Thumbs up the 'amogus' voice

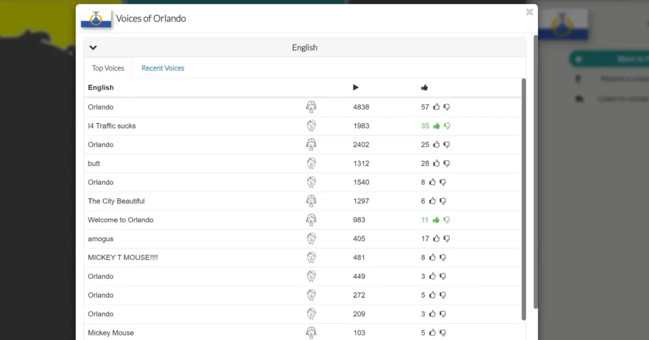[436, 239]
